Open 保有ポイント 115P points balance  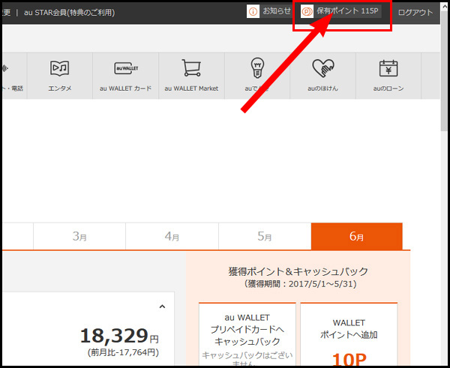click(x=347, y=11)
